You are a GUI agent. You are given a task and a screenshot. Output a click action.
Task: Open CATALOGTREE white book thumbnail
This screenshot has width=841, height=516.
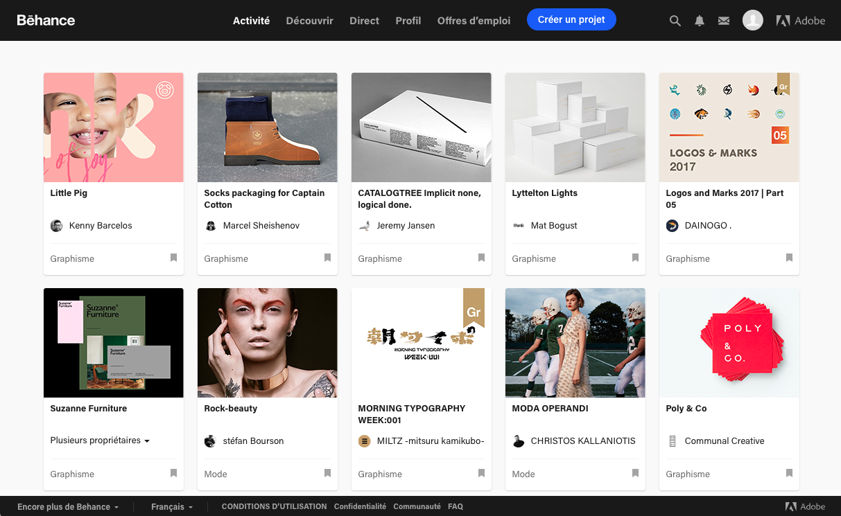(422, 127)
